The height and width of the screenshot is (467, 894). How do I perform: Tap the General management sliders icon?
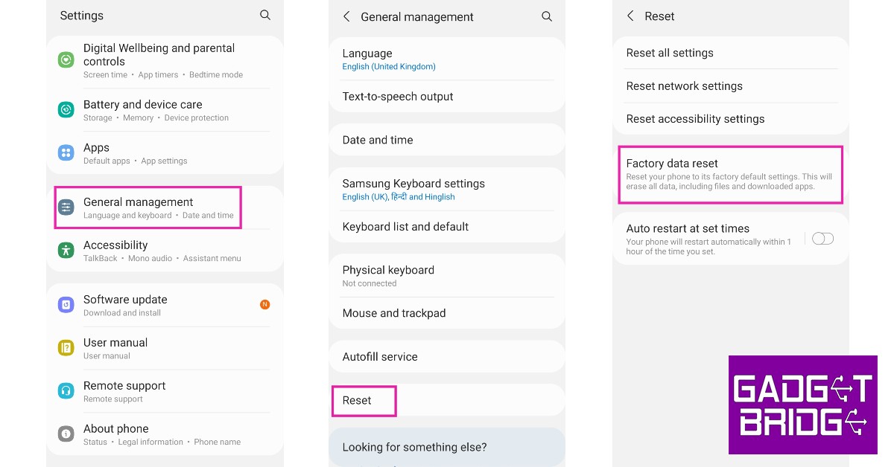click(66, 207)
